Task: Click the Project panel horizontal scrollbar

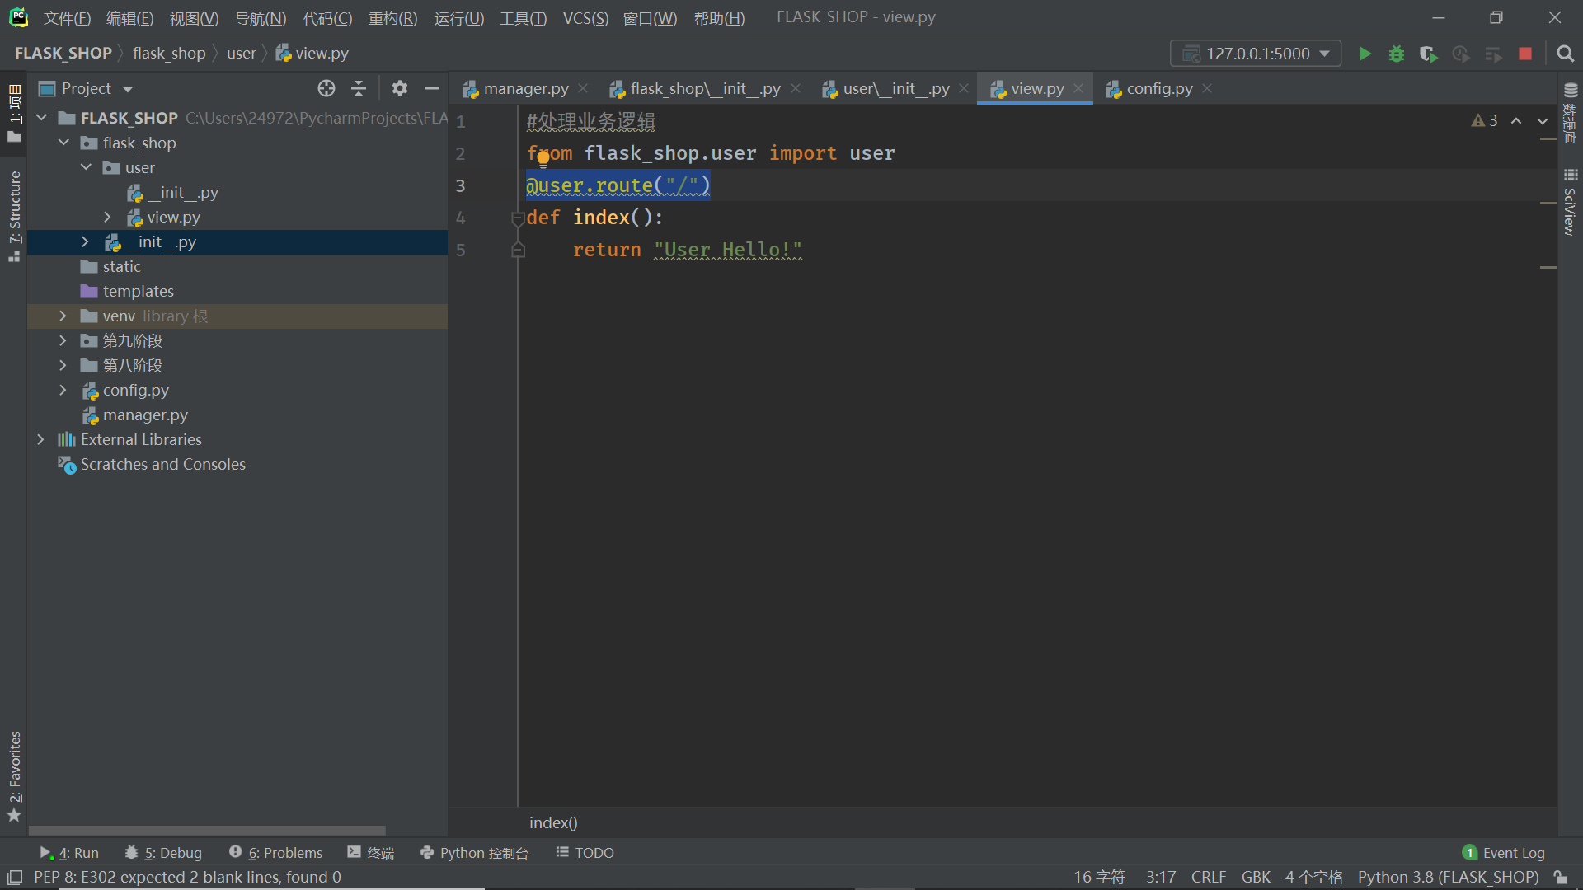Action: 207,830
